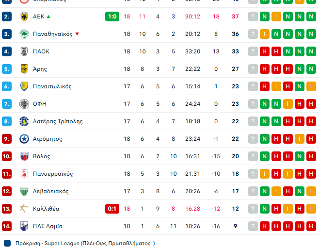This screenshot has width=319, height=249.
Task: Click rank 14 position badge
Action: (x=7, y=226)
